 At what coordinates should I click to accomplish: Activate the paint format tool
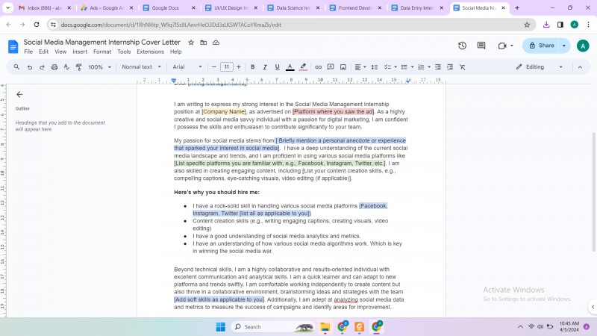coord(79,67)
